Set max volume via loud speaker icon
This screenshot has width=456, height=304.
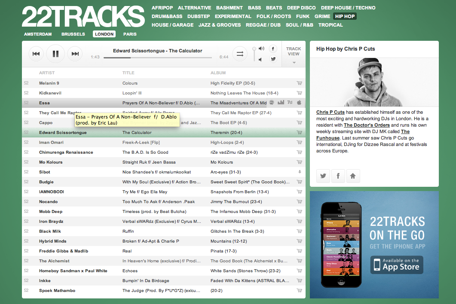click(261, 49)
